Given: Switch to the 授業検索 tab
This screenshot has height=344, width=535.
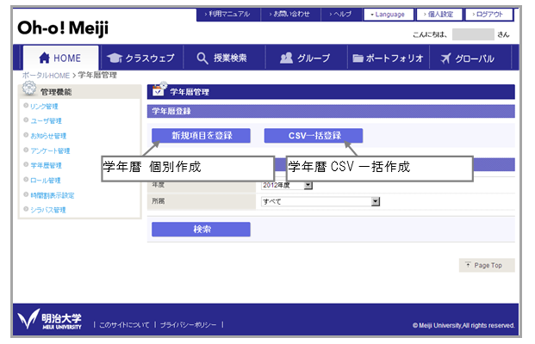Looking at the screenshot, I should coord(225,58).
